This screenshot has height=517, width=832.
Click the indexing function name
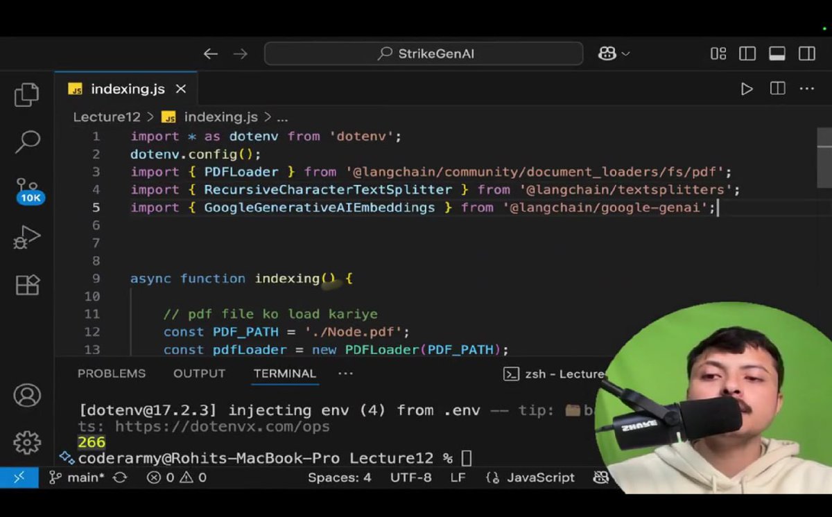pyautogui.click(x=287, y=279)
